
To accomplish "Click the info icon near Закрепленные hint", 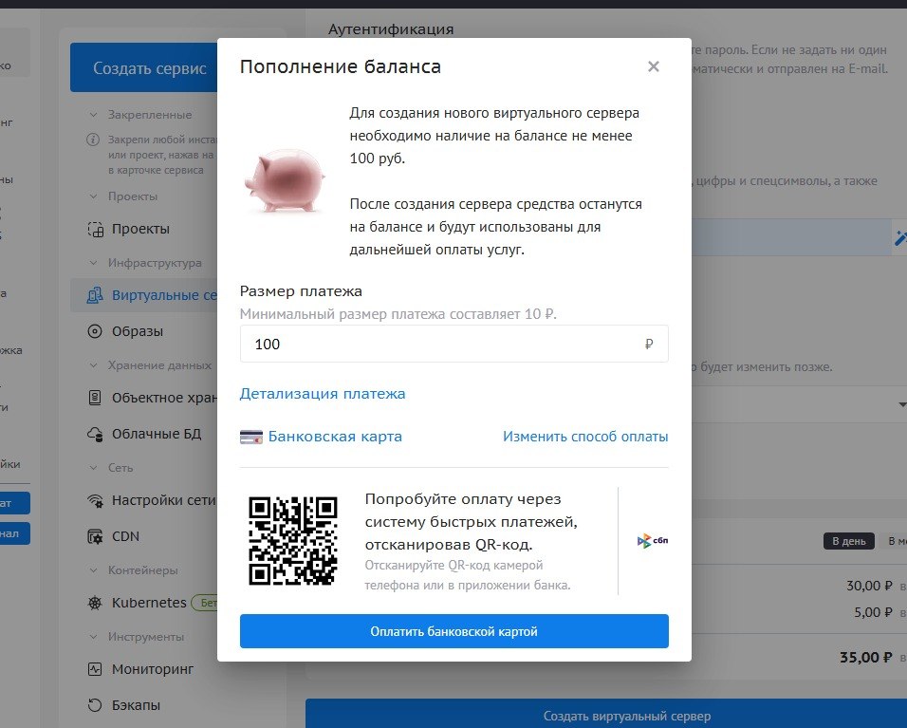I will [93, 140].
